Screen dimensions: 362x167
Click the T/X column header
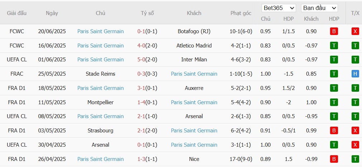point(355,13)
